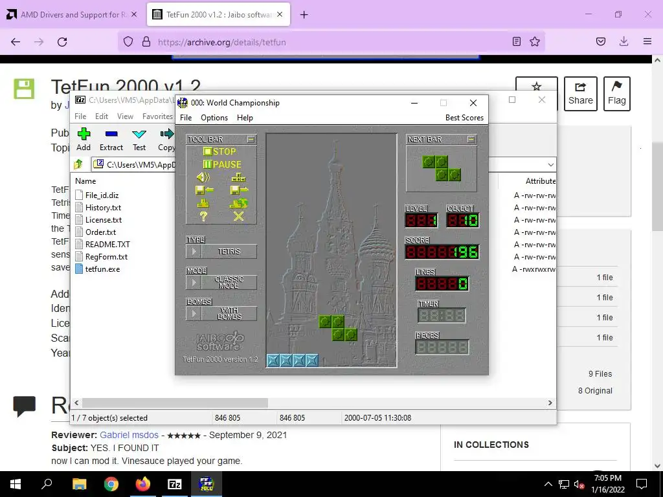Toggle Firefox reader view
663x497 pixels.
[516, 41]
